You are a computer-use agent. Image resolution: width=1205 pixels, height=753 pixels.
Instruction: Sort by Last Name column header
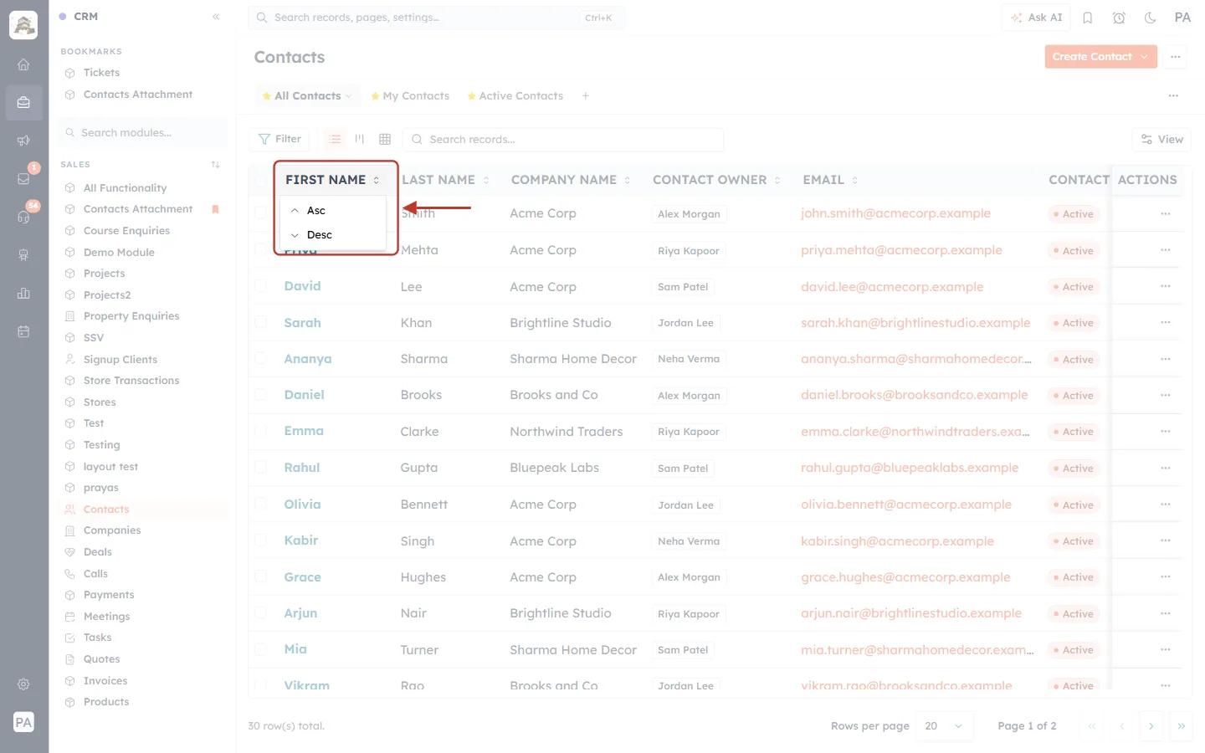click(445, 180)
